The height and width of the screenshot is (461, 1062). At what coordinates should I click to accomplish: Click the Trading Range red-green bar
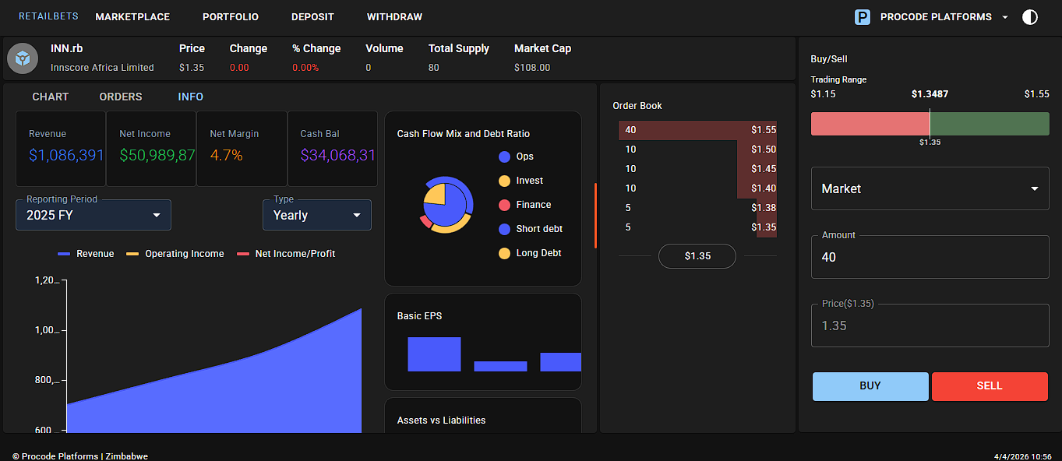click(930, 124)
